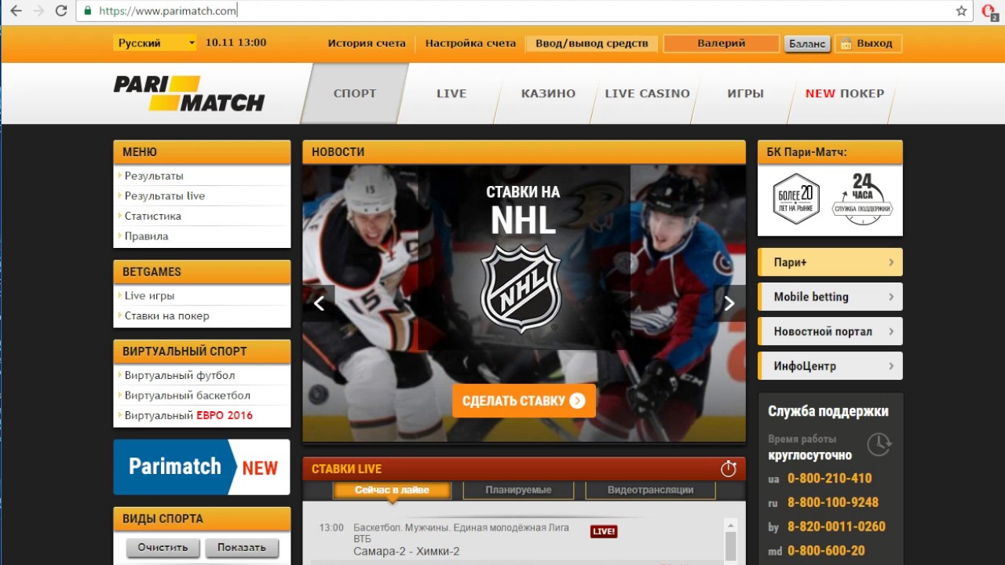Screen dimensions: 1005x565
Task: Expand the Новостной портал item
Action: [830, 331]
